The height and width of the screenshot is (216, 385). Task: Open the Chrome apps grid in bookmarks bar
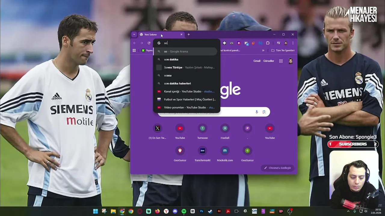point(134,50)
